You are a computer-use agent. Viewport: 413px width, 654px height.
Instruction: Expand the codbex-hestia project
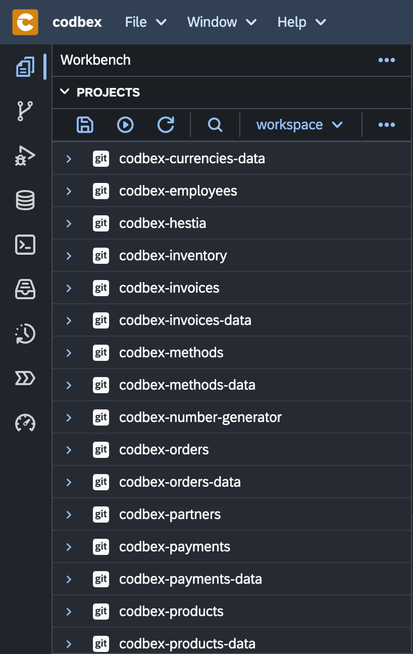click(69, 223)
